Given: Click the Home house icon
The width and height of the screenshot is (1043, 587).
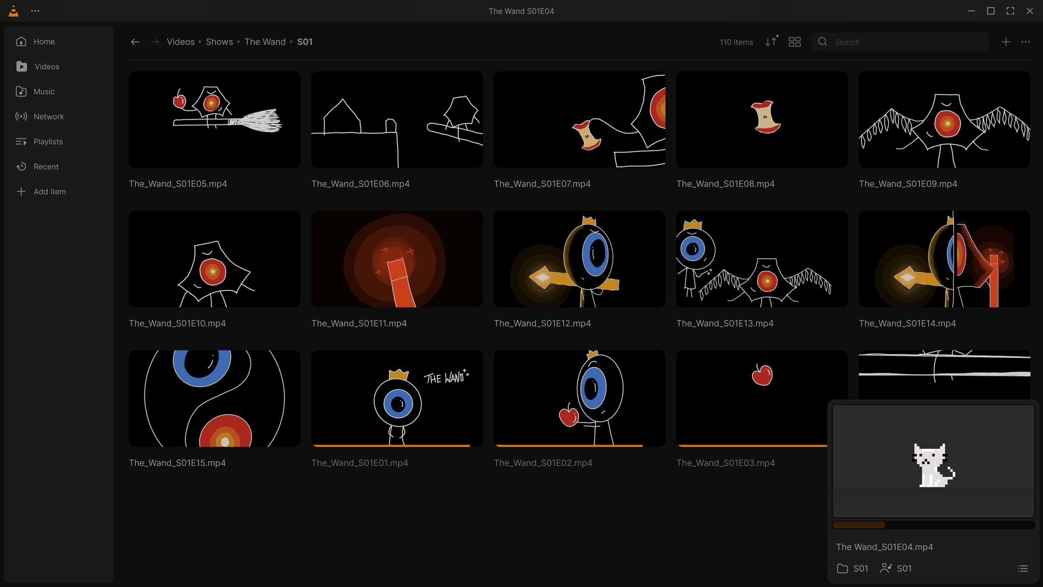Looking at the screenshot, I should click(21, 42).
